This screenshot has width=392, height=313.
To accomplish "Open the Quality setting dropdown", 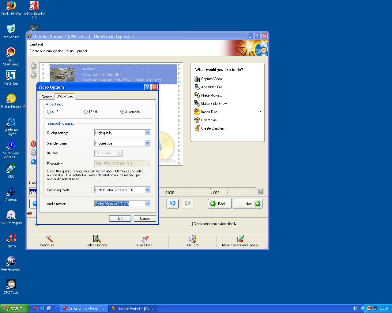I will coord(147,133).
